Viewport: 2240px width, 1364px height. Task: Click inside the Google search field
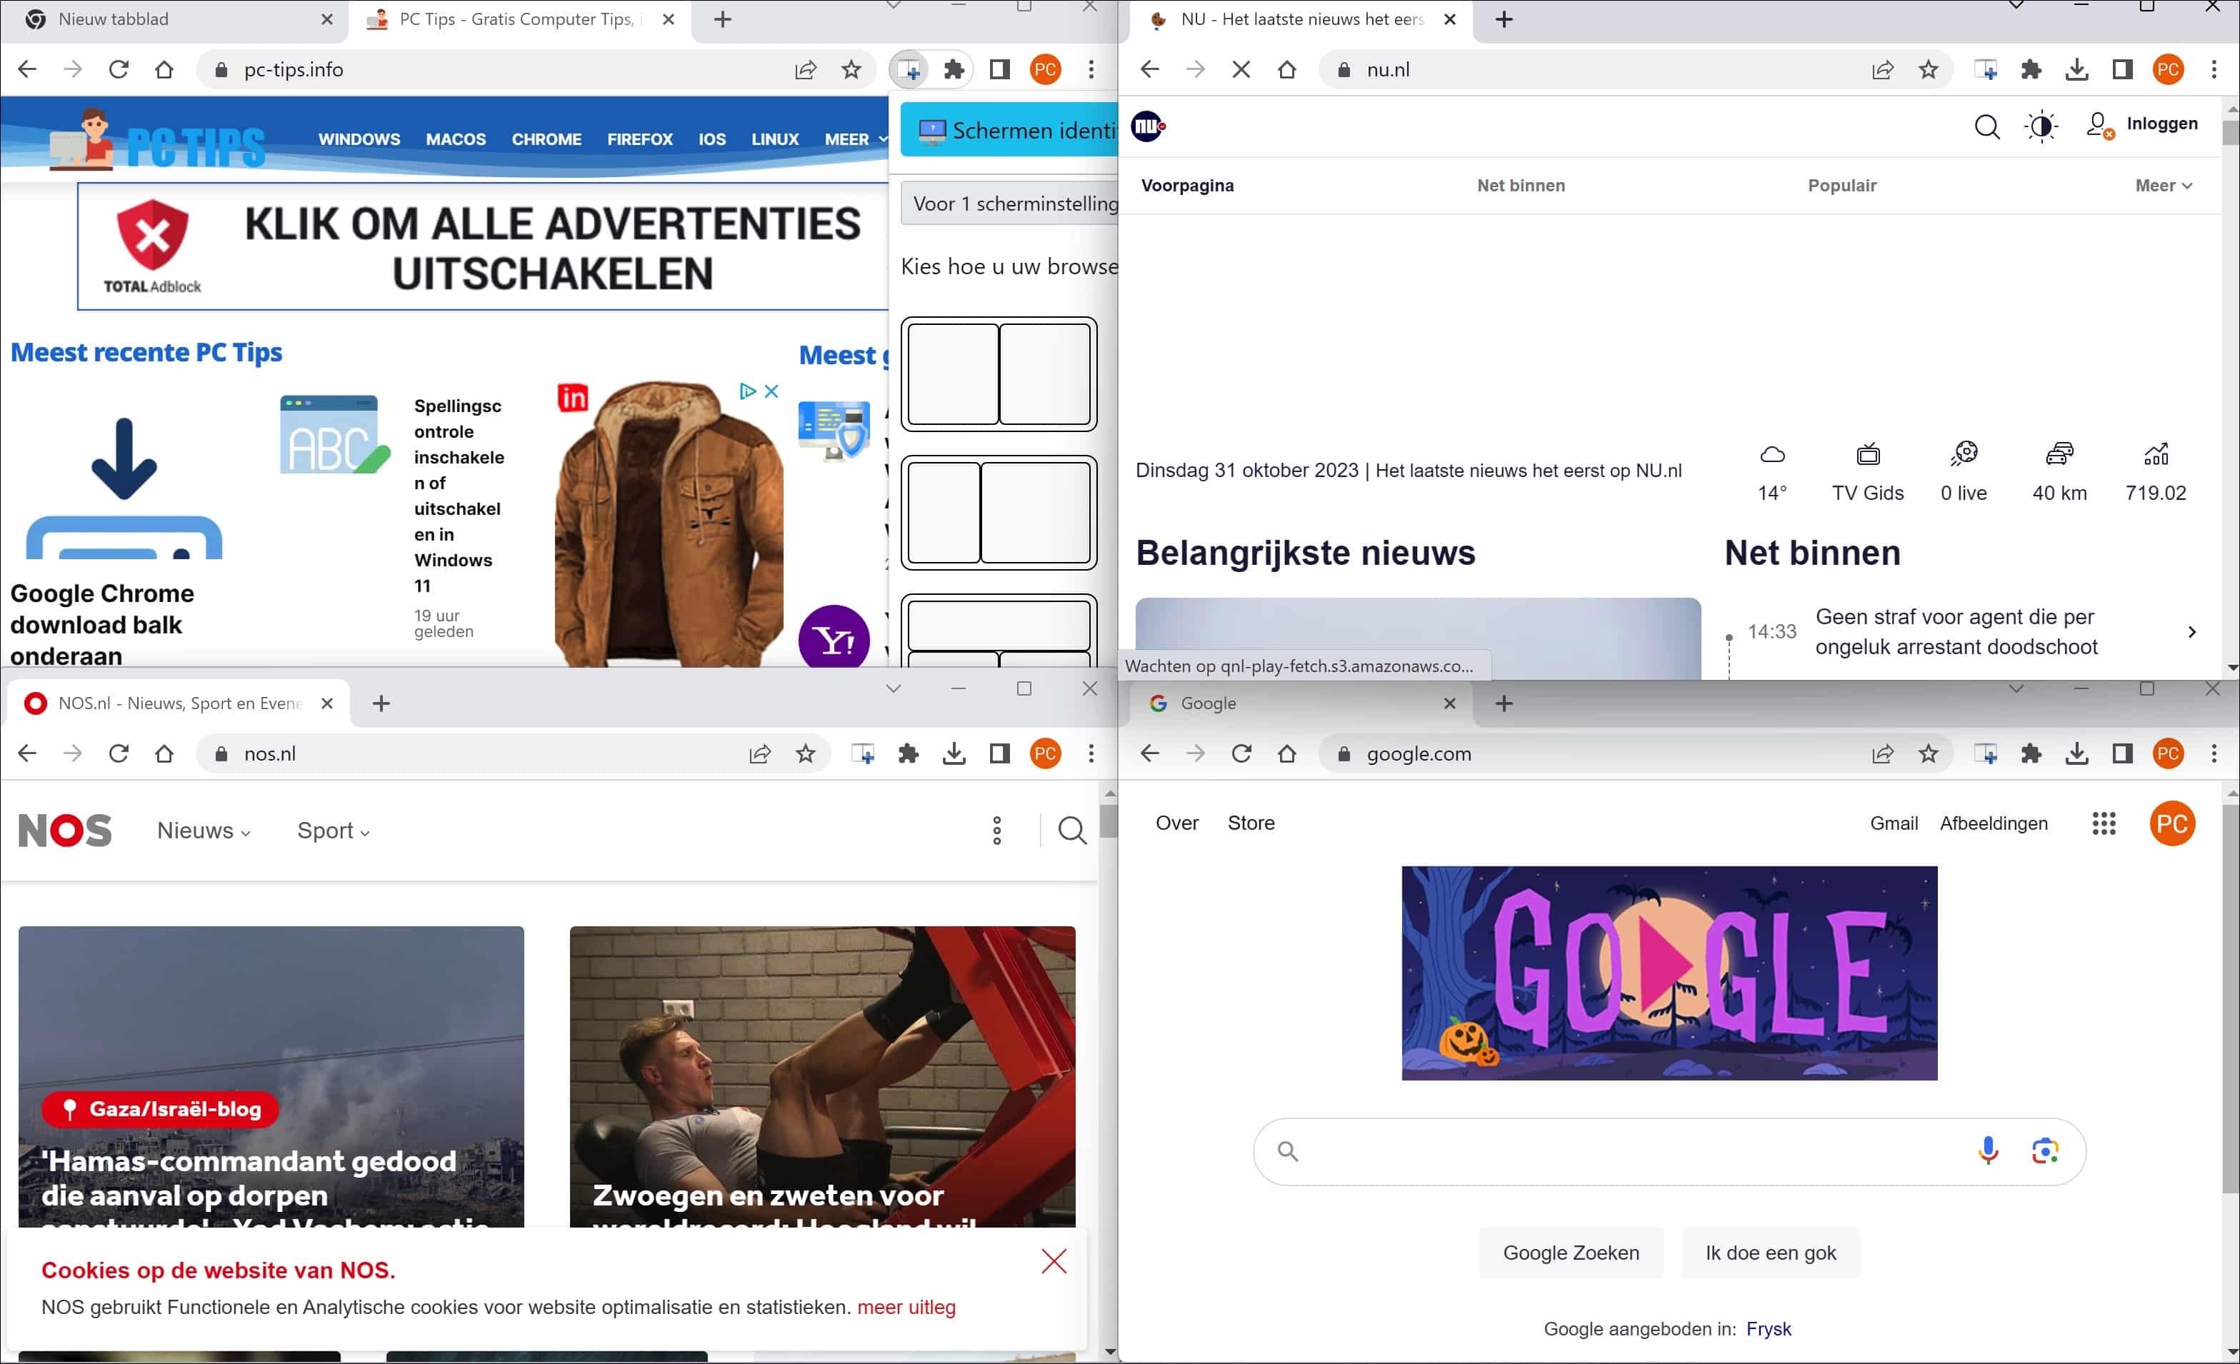pyautogui.click(x=1636, y=1151)
